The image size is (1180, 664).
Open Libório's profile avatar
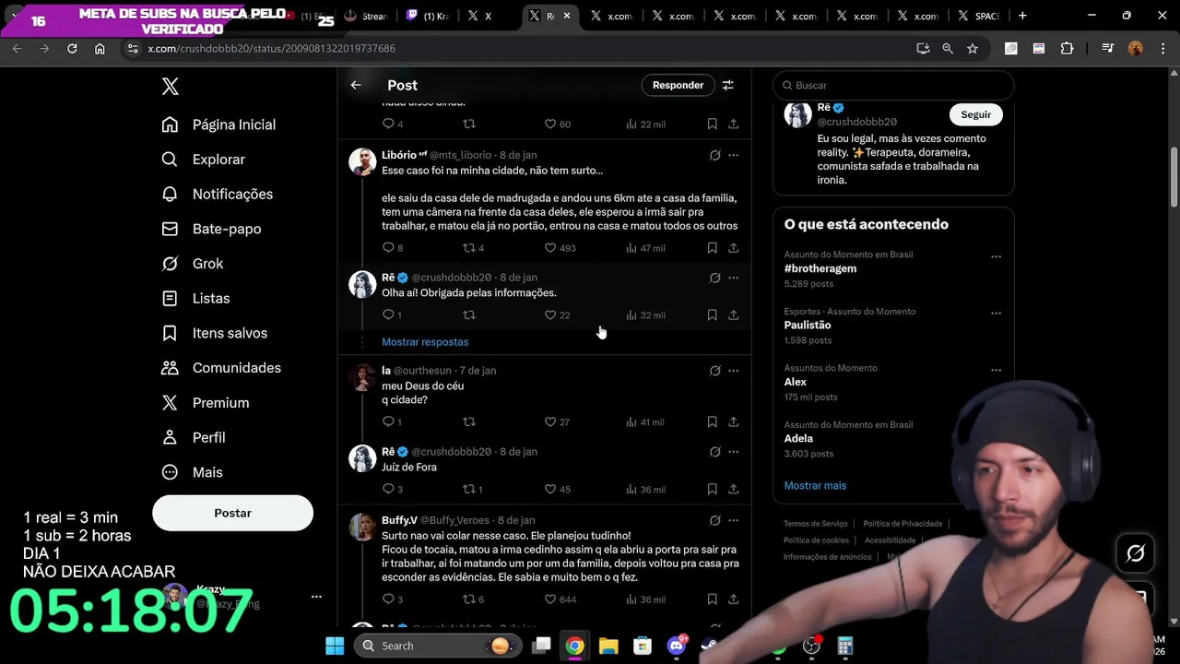click(x=362, y=161)
